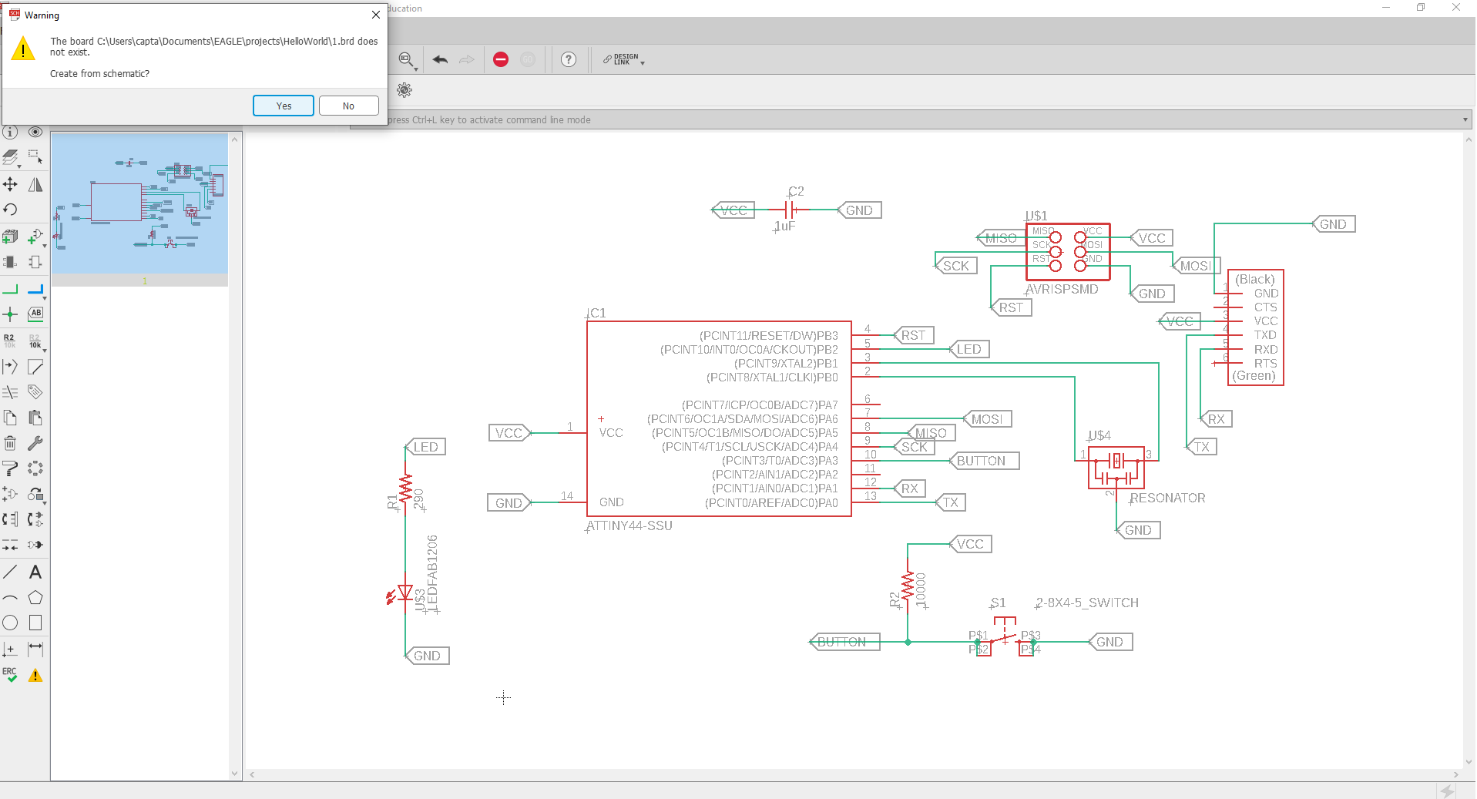
Task: Select the Value tool
Action: pyautogui.click(x=35, y=341)
